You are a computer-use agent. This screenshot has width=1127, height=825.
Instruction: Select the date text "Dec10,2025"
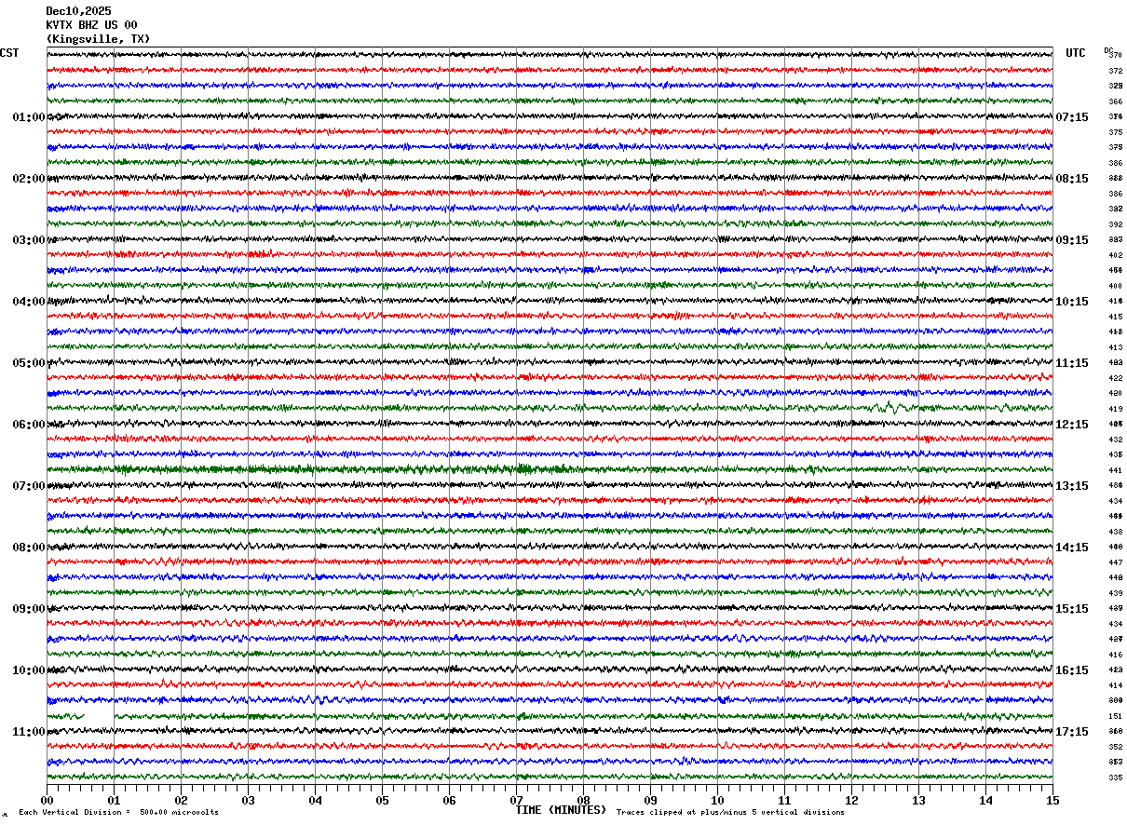point(78,11)
